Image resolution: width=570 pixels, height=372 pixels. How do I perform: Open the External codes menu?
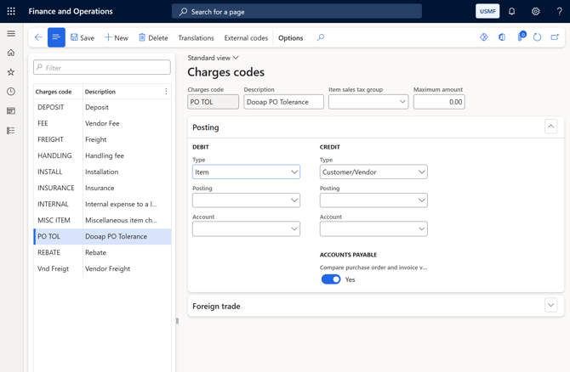point(246,38)
